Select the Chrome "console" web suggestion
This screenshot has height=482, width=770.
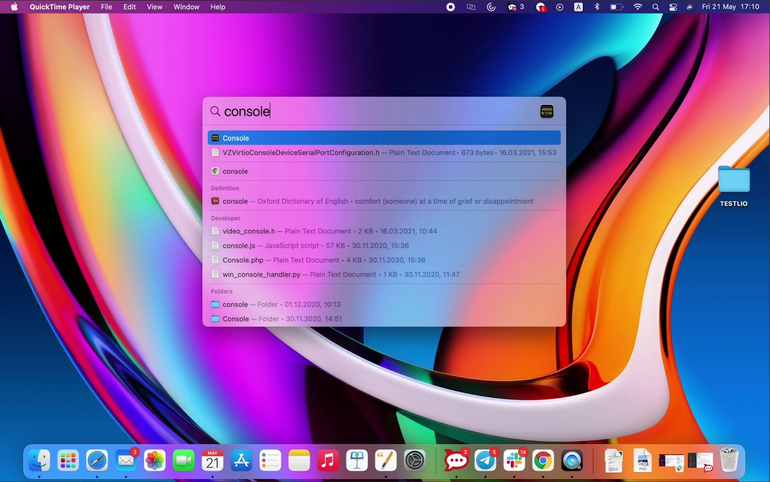point(384,171)
